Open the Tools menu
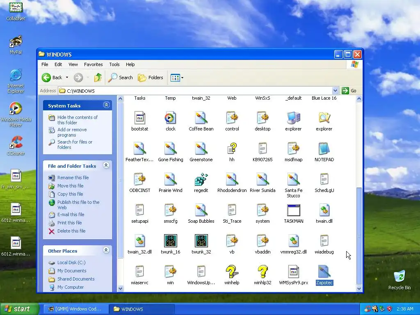Screen dimensions: 420x315 [114, 64]
